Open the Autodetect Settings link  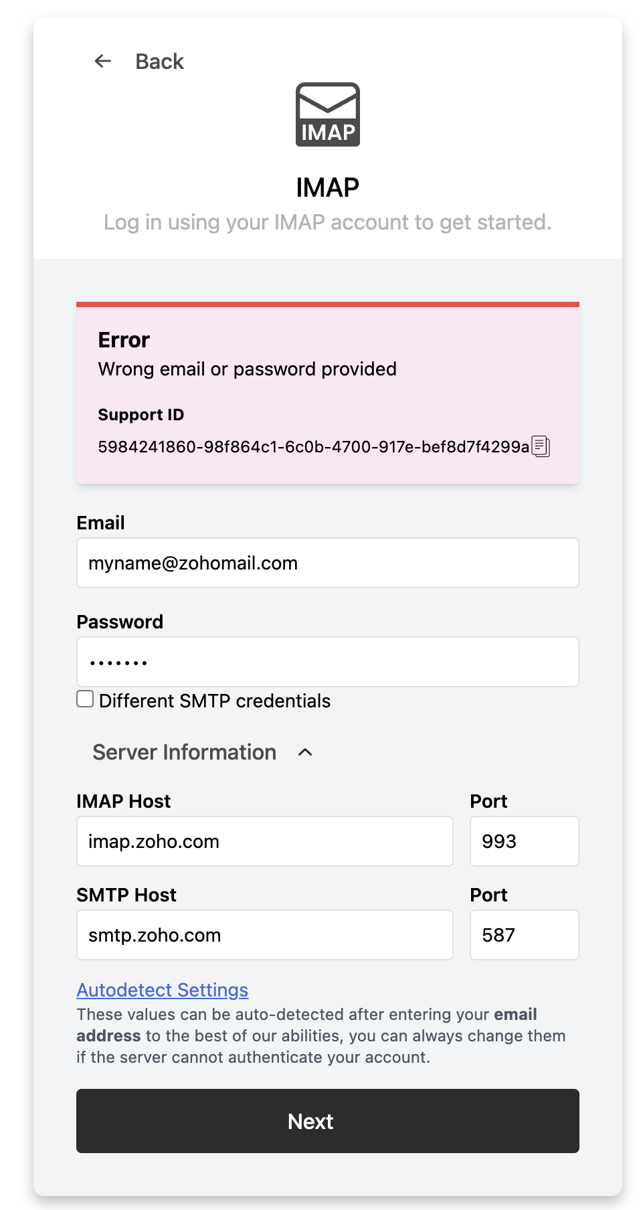pos(163,990)
